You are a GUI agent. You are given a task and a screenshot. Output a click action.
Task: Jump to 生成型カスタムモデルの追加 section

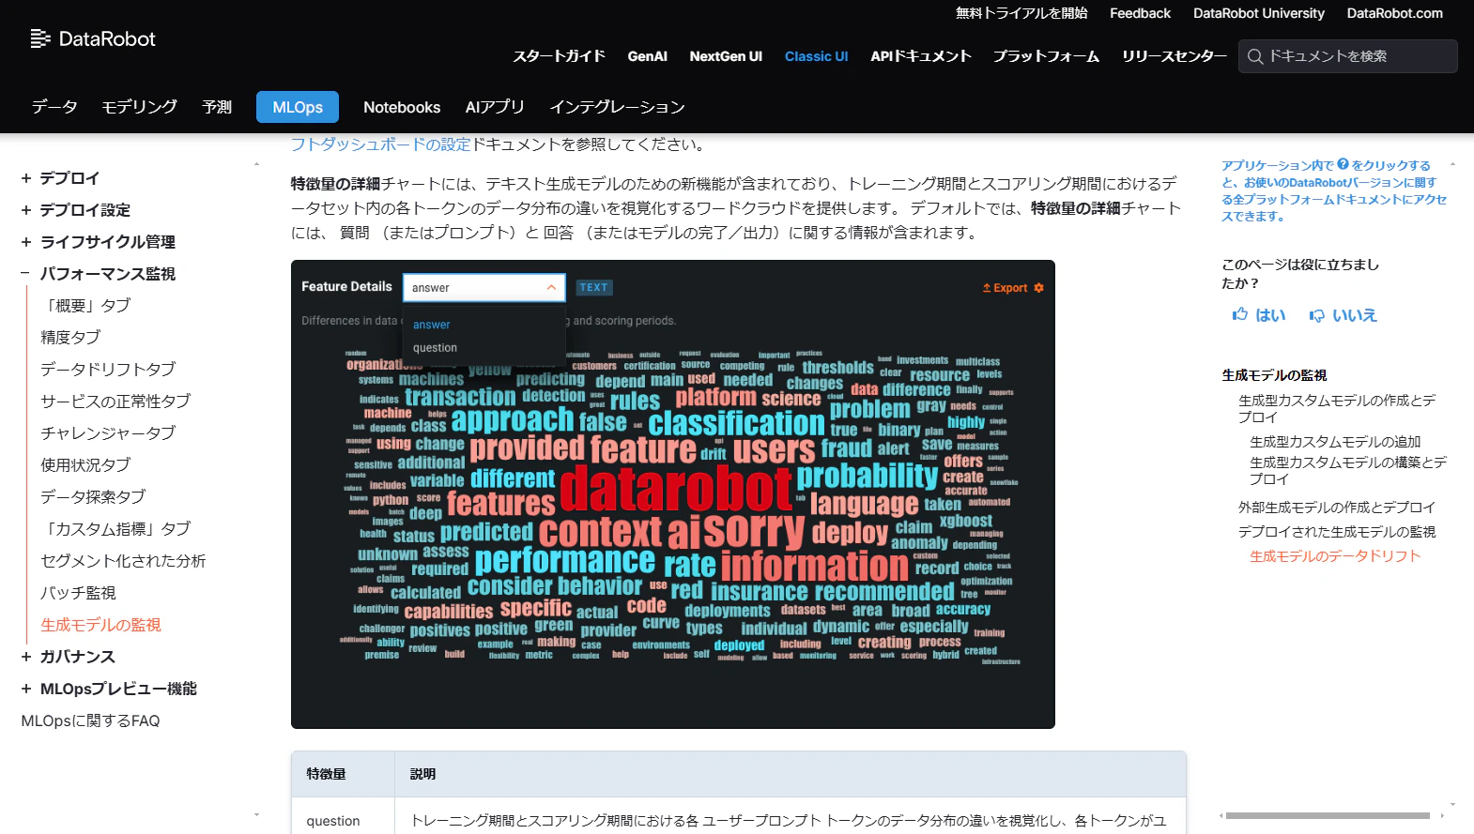pos(1335,442)
